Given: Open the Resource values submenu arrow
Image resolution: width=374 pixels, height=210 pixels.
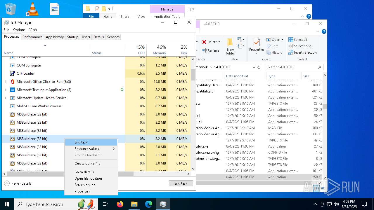Looking at the screenshot, I should [x=114, y=149].
